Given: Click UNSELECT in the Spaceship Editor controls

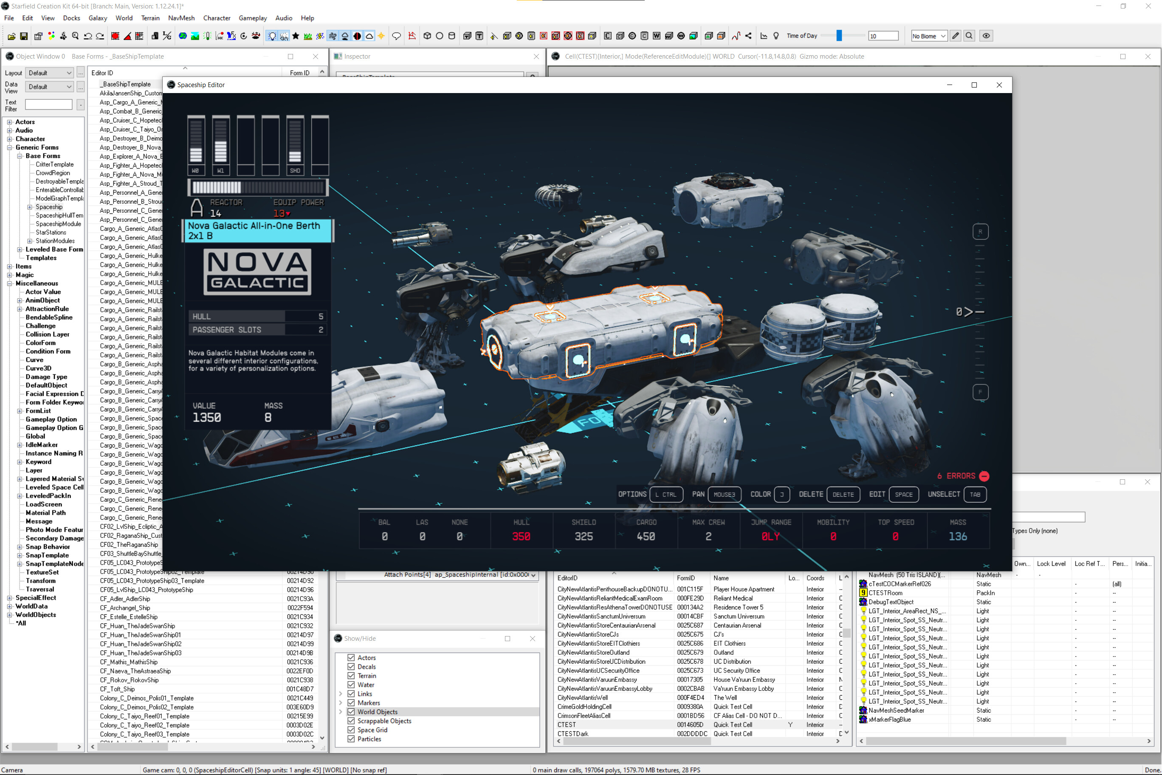Looking at the screenshot, I should 943,494.
